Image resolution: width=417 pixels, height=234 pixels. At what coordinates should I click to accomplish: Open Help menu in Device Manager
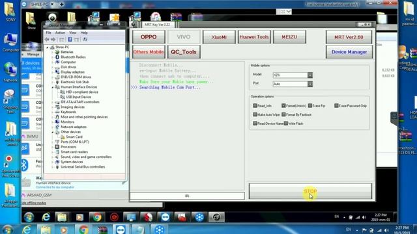[84, 32]
